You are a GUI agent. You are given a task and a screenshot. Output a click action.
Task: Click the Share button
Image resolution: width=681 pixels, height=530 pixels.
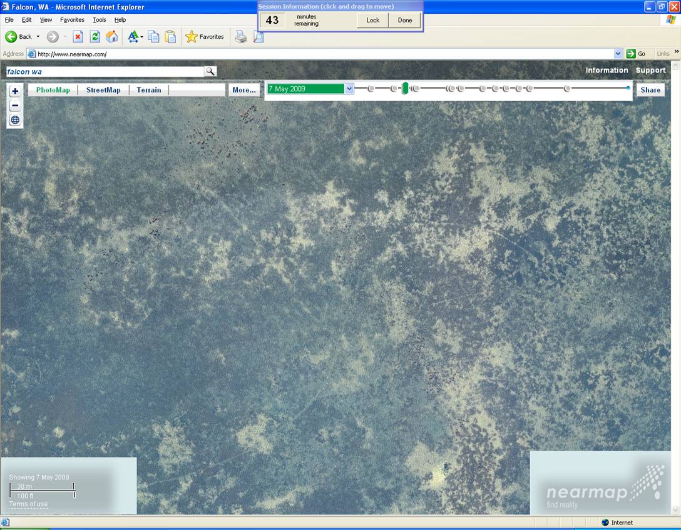(650, 90)
